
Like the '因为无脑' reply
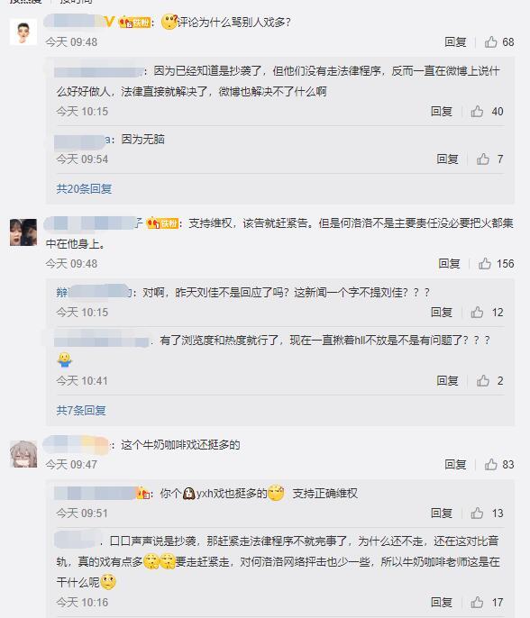[483, 159]
